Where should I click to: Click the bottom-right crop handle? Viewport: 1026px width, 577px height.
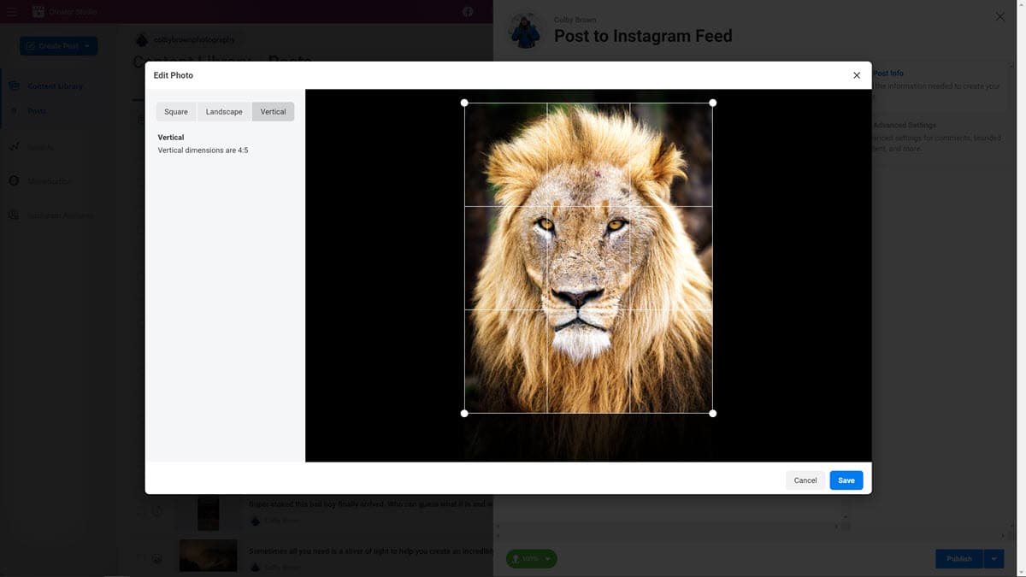(x=713, y=414)
